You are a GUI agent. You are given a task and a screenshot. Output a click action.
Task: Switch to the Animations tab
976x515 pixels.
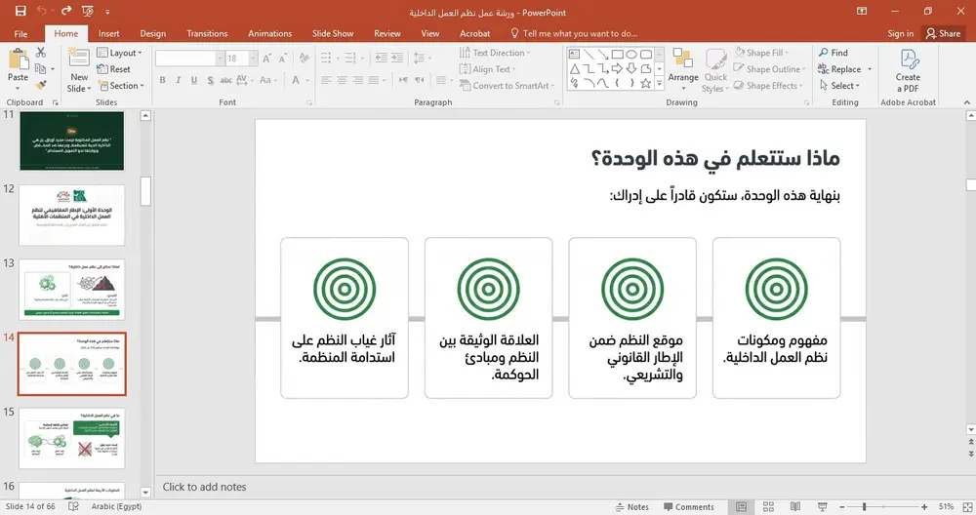[270, 33]
